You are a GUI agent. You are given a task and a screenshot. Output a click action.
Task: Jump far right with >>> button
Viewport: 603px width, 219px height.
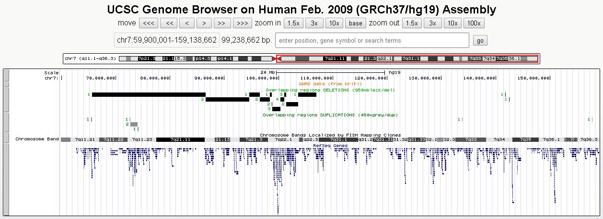pos(242,23)
